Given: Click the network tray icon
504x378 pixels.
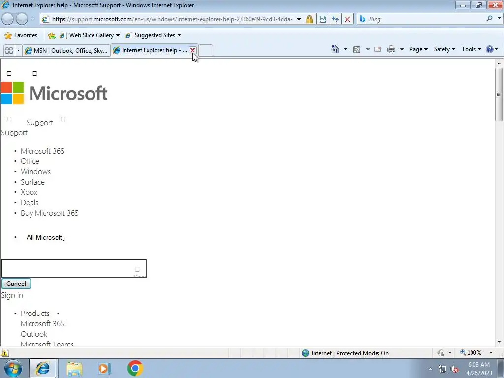Looking at the screenshot, I should pos(442,369).
